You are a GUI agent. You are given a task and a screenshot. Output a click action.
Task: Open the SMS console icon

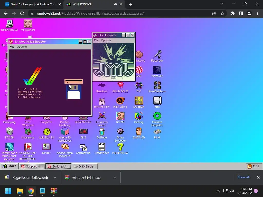(83, 133)
